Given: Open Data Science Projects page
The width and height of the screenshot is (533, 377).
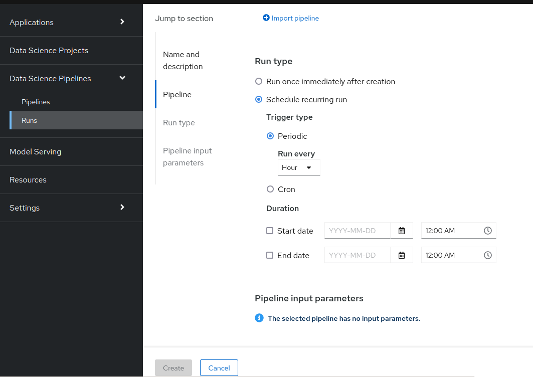Looking at the screenshot, I should click(x=71, y=50).
